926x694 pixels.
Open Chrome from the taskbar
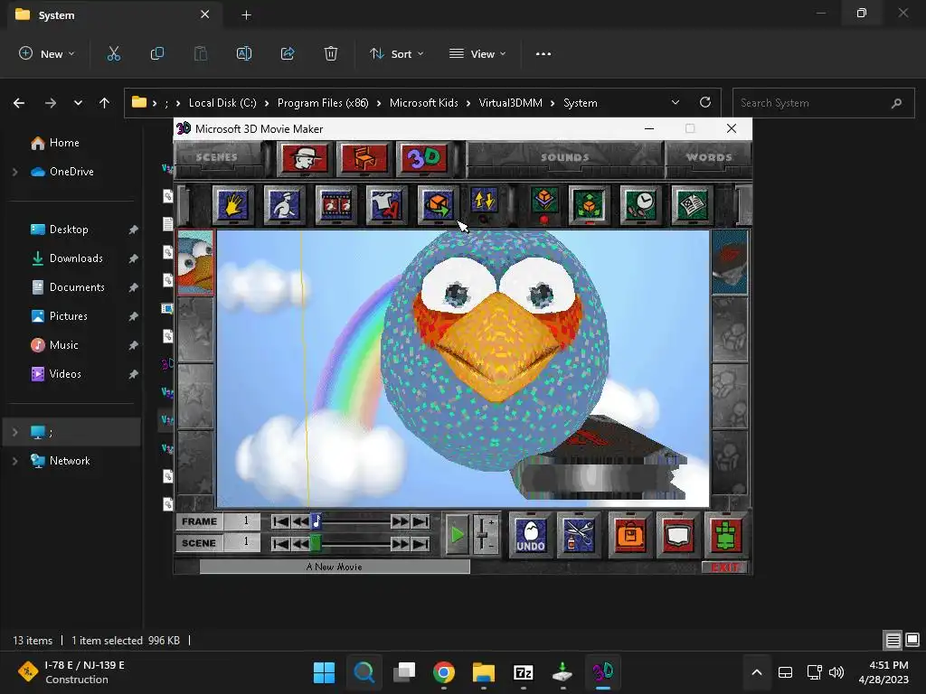(x=443, y=672)
